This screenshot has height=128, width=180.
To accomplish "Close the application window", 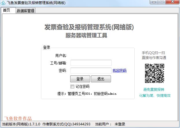I will click(x=172, y=2).
